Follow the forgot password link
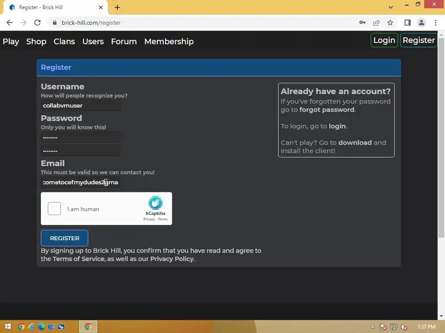This screenshot has width=445, height=333. [327, 110]
